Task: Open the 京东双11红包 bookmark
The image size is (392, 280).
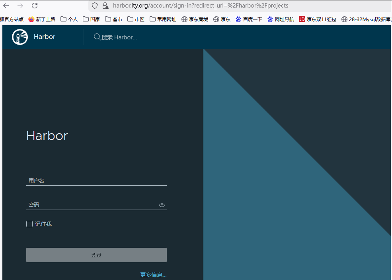Action: pyautogui.click(x=318, y=19)
